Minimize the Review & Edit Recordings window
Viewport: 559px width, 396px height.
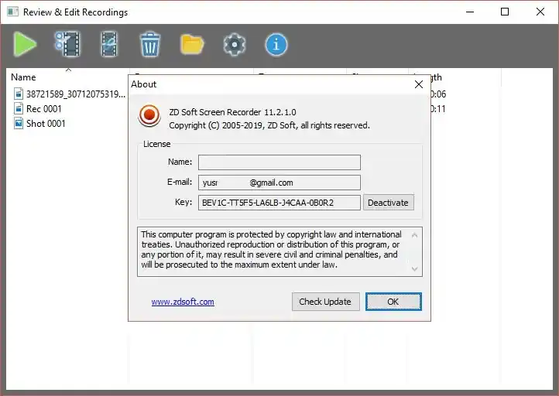[470, 12]
